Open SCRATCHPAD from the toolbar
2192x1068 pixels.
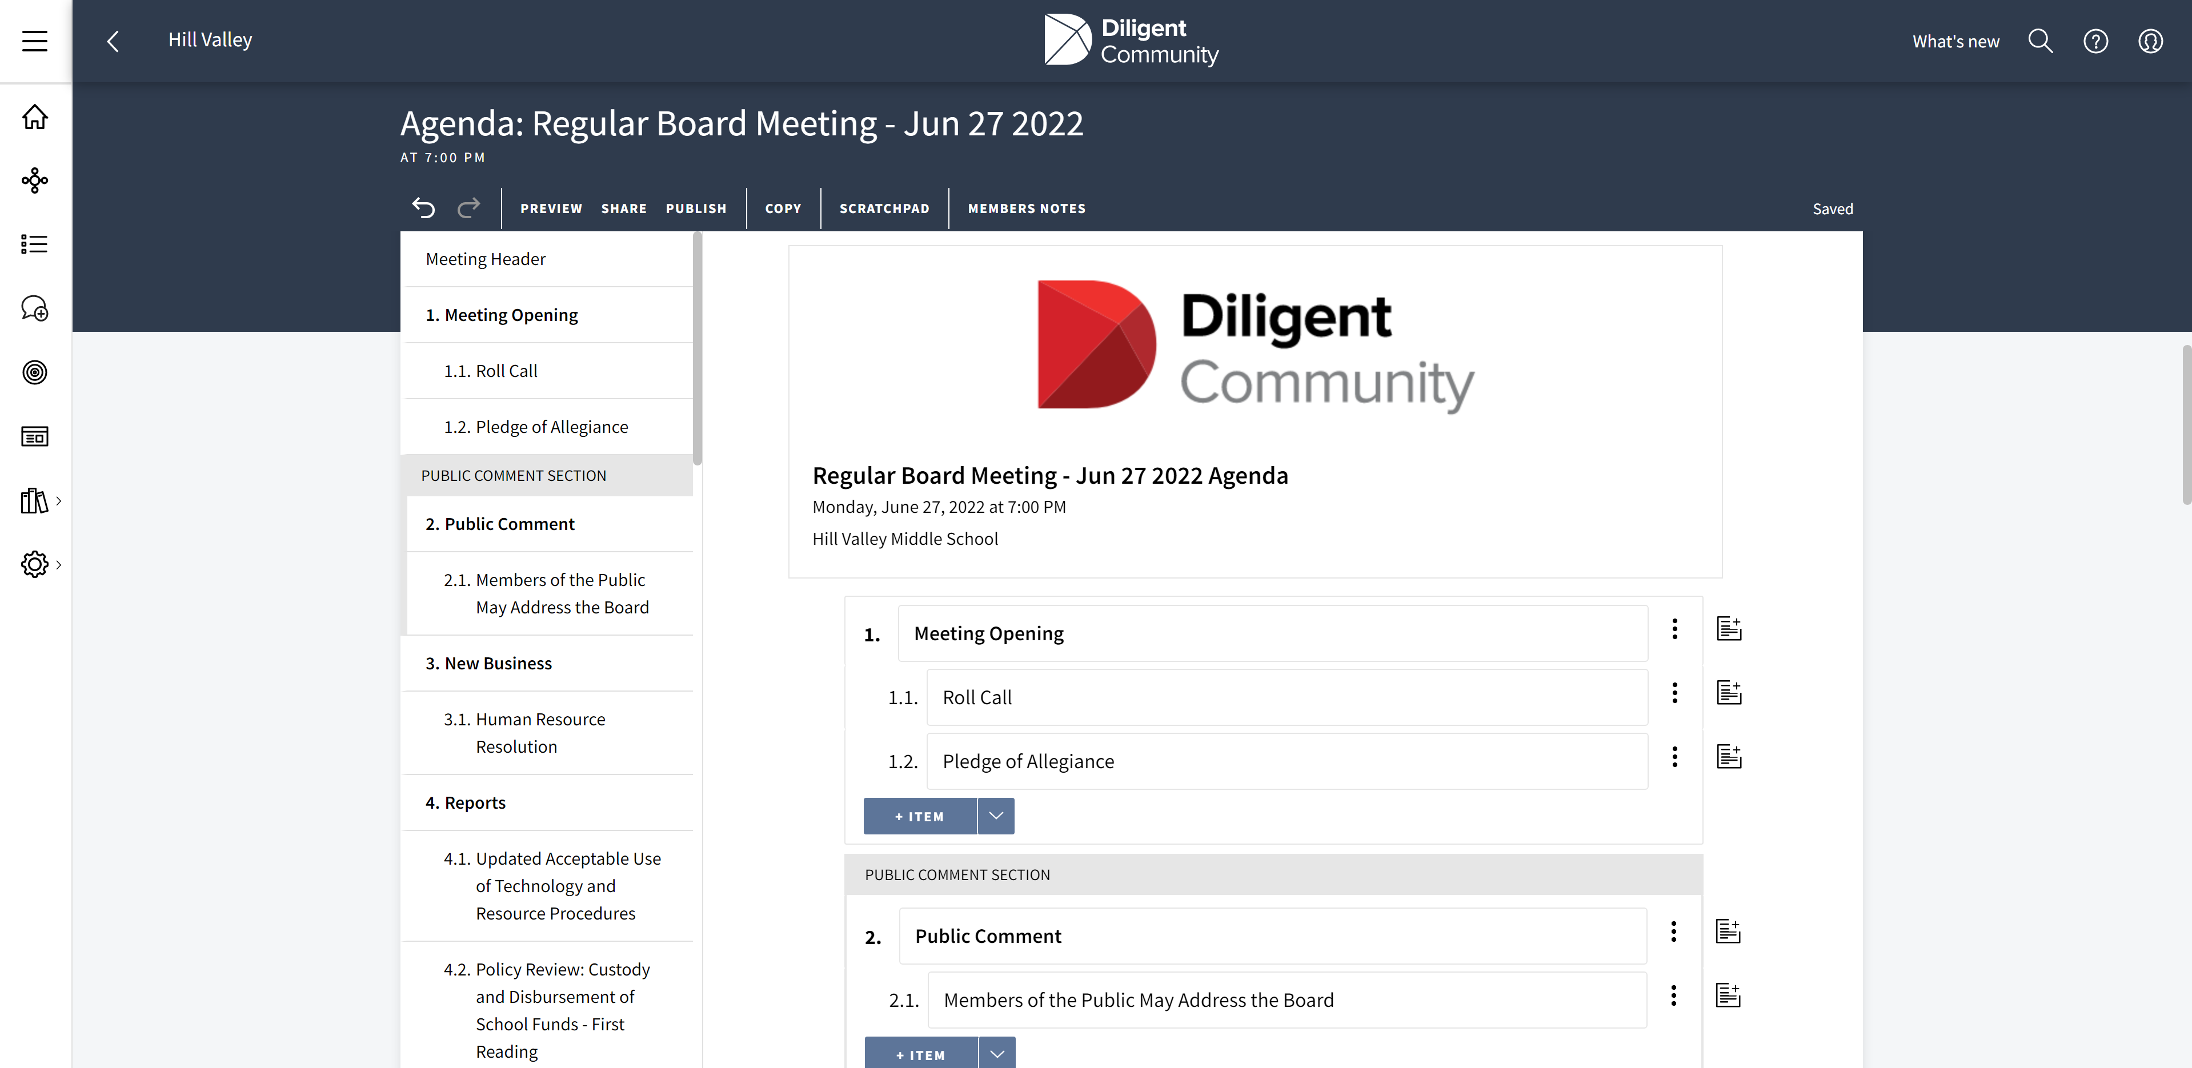[884, 208]
